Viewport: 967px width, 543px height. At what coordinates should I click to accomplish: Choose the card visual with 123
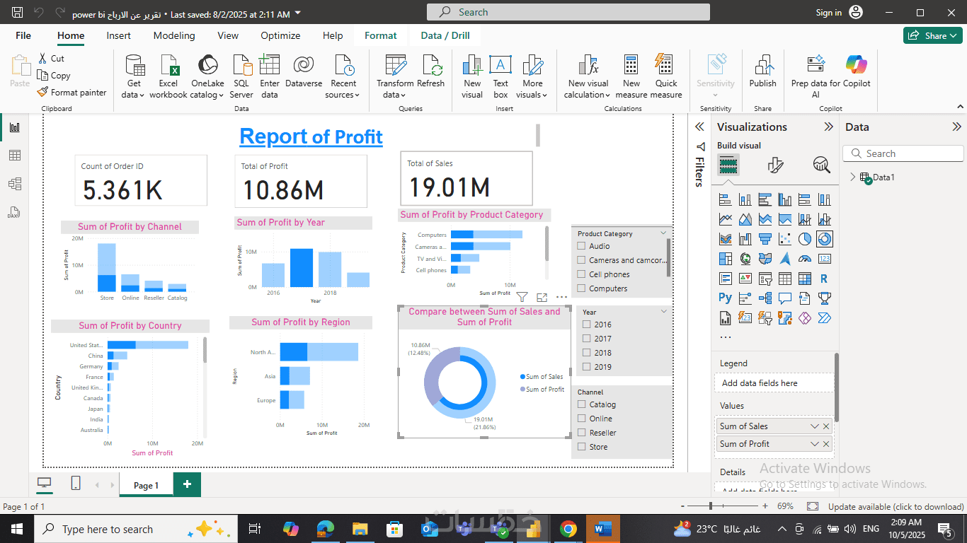[824, 259]
